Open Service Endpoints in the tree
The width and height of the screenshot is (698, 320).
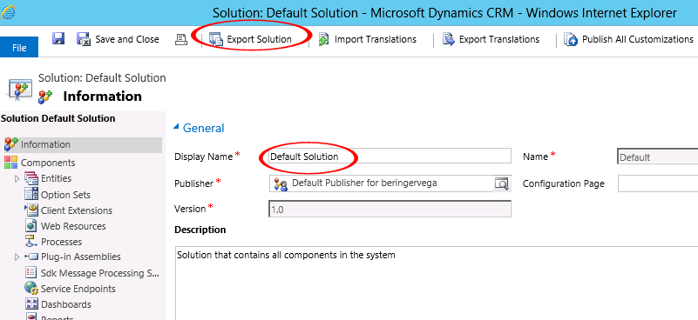(x=78, y=289)
